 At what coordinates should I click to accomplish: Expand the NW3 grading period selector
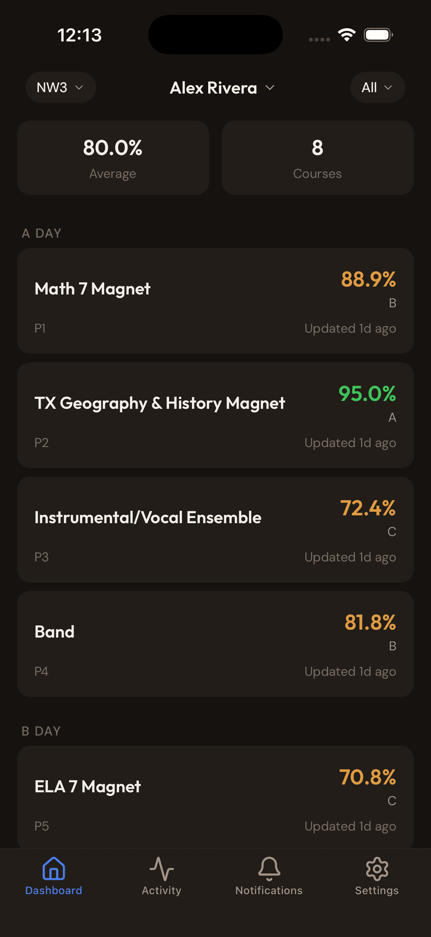pos(60,87)
